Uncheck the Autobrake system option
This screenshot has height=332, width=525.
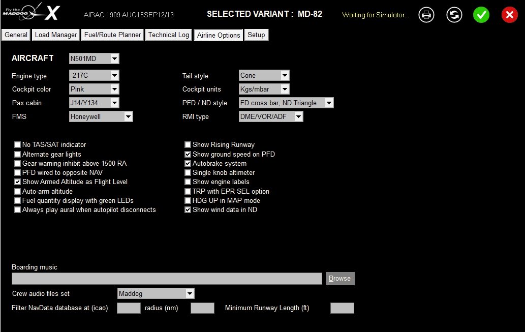click(x=188, y=164)
